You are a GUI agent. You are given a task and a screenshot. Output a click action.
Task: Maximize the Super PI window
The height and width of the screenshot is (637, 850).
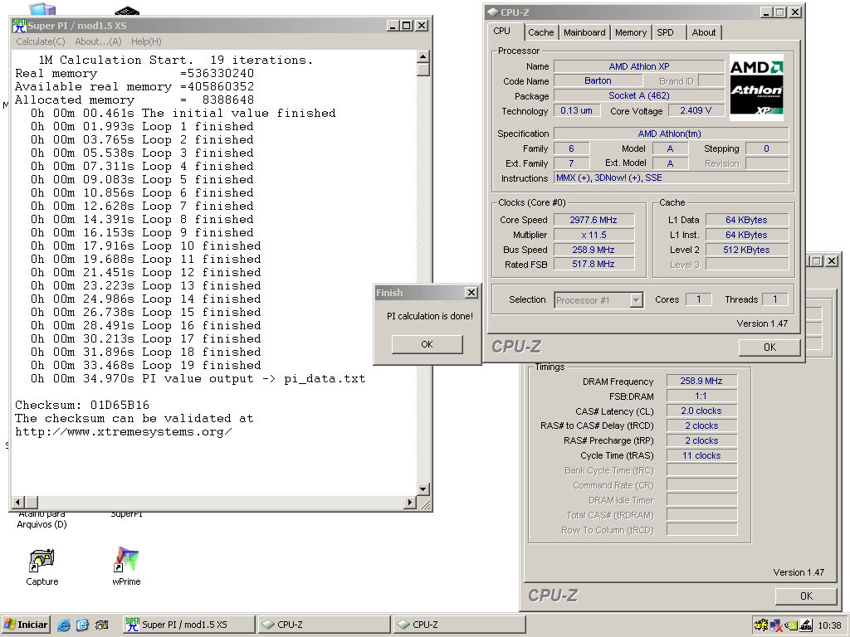pos(407,26)
